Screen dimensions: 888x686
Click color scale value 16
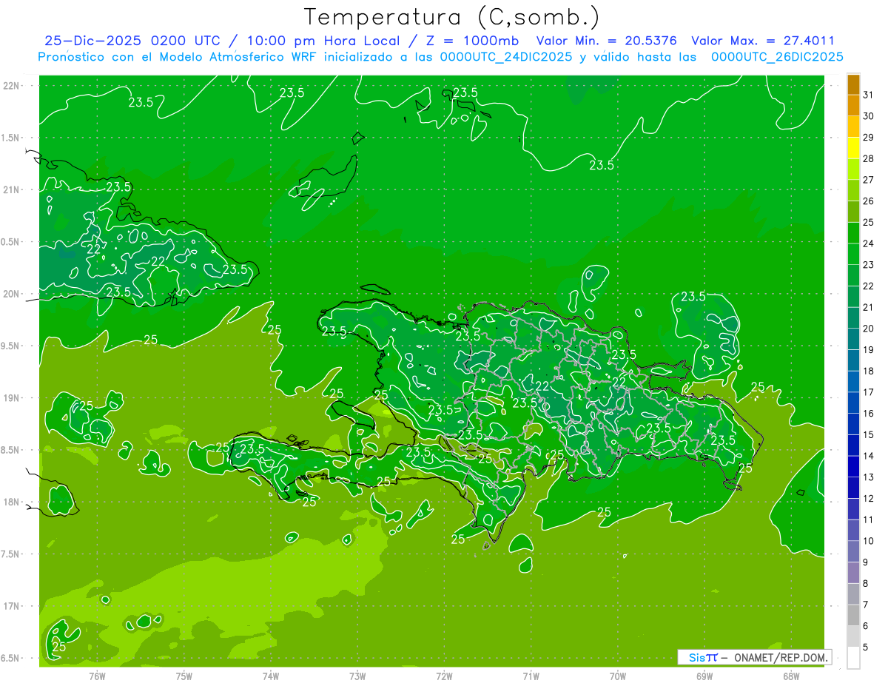868,414
